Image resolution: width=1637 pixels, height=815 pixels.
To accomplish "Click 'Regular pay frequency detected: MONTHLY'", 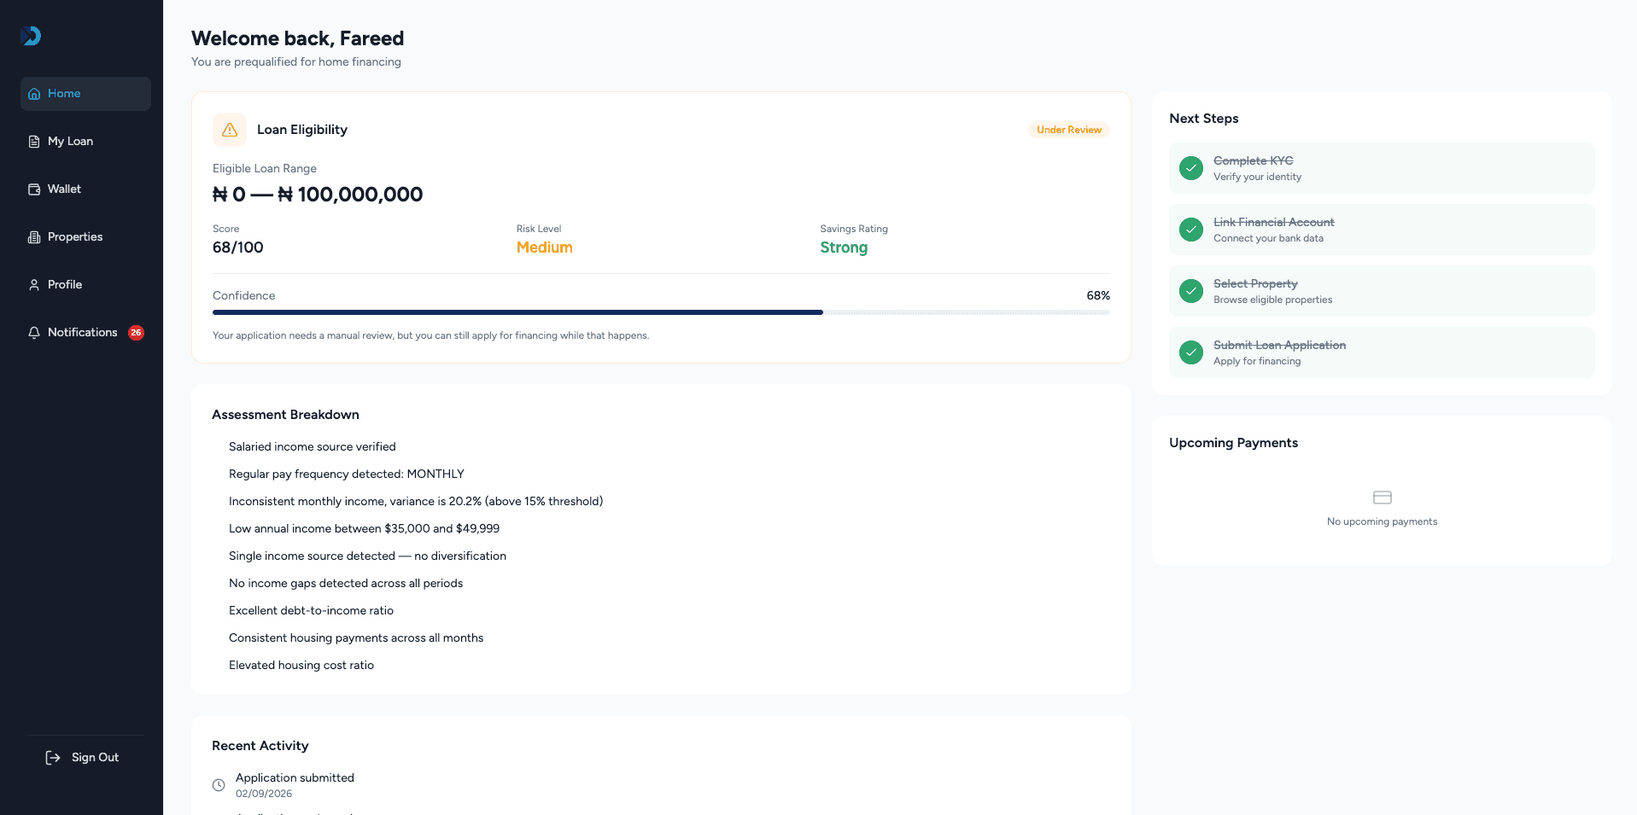I will 347,474.
